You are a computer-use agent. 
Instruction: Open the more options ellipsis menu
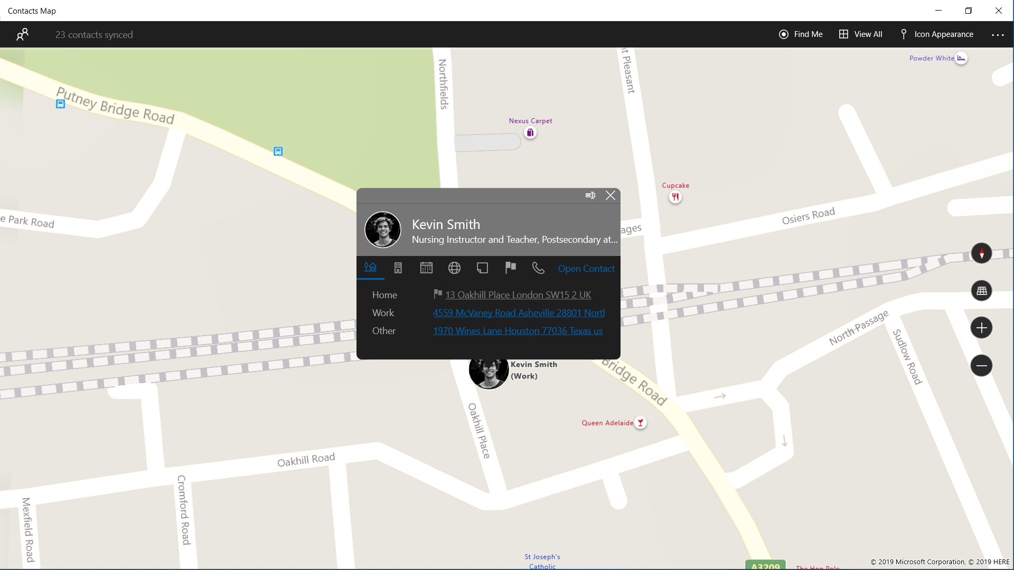pos(997,35)
